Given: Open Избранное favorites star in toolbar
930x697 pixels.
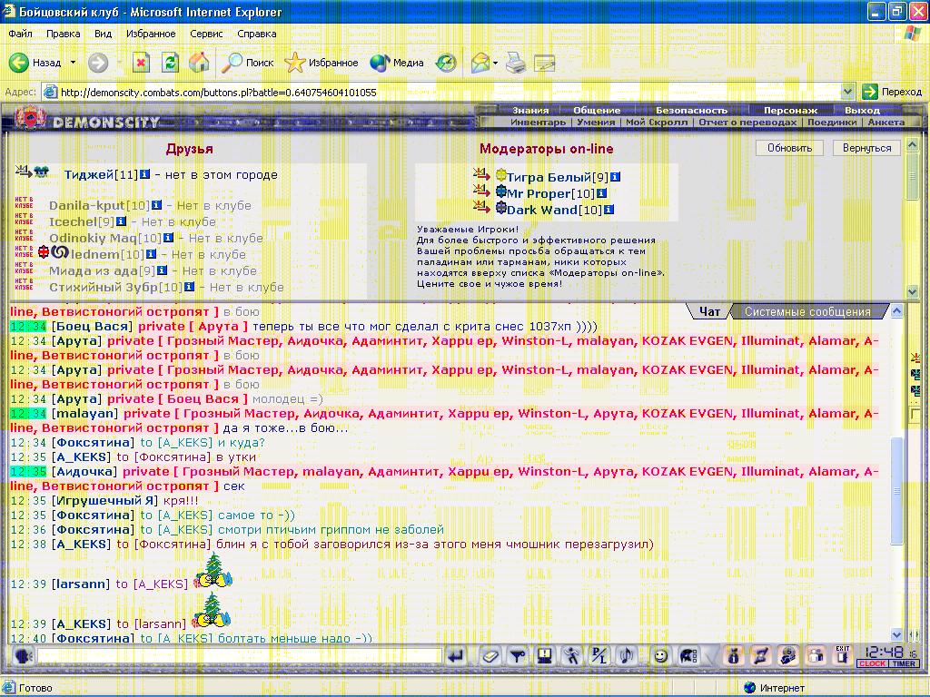Looking at the screenshot, I should click(x=321, y=63).
